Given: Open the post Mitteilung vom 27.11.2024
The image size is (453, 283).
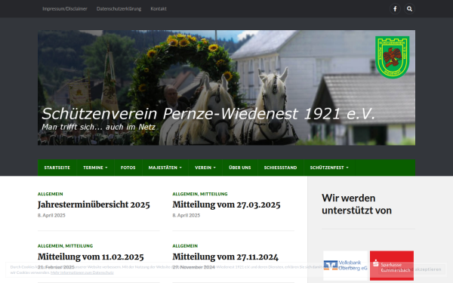Looking at the screenshot, I should pos(225,257).
